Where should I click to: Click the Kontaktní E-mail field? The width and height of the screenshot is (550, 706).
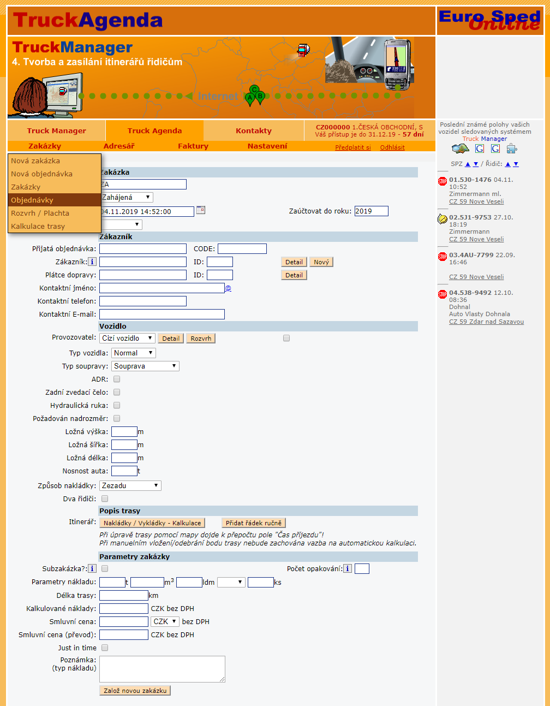(x=162, y=315)
